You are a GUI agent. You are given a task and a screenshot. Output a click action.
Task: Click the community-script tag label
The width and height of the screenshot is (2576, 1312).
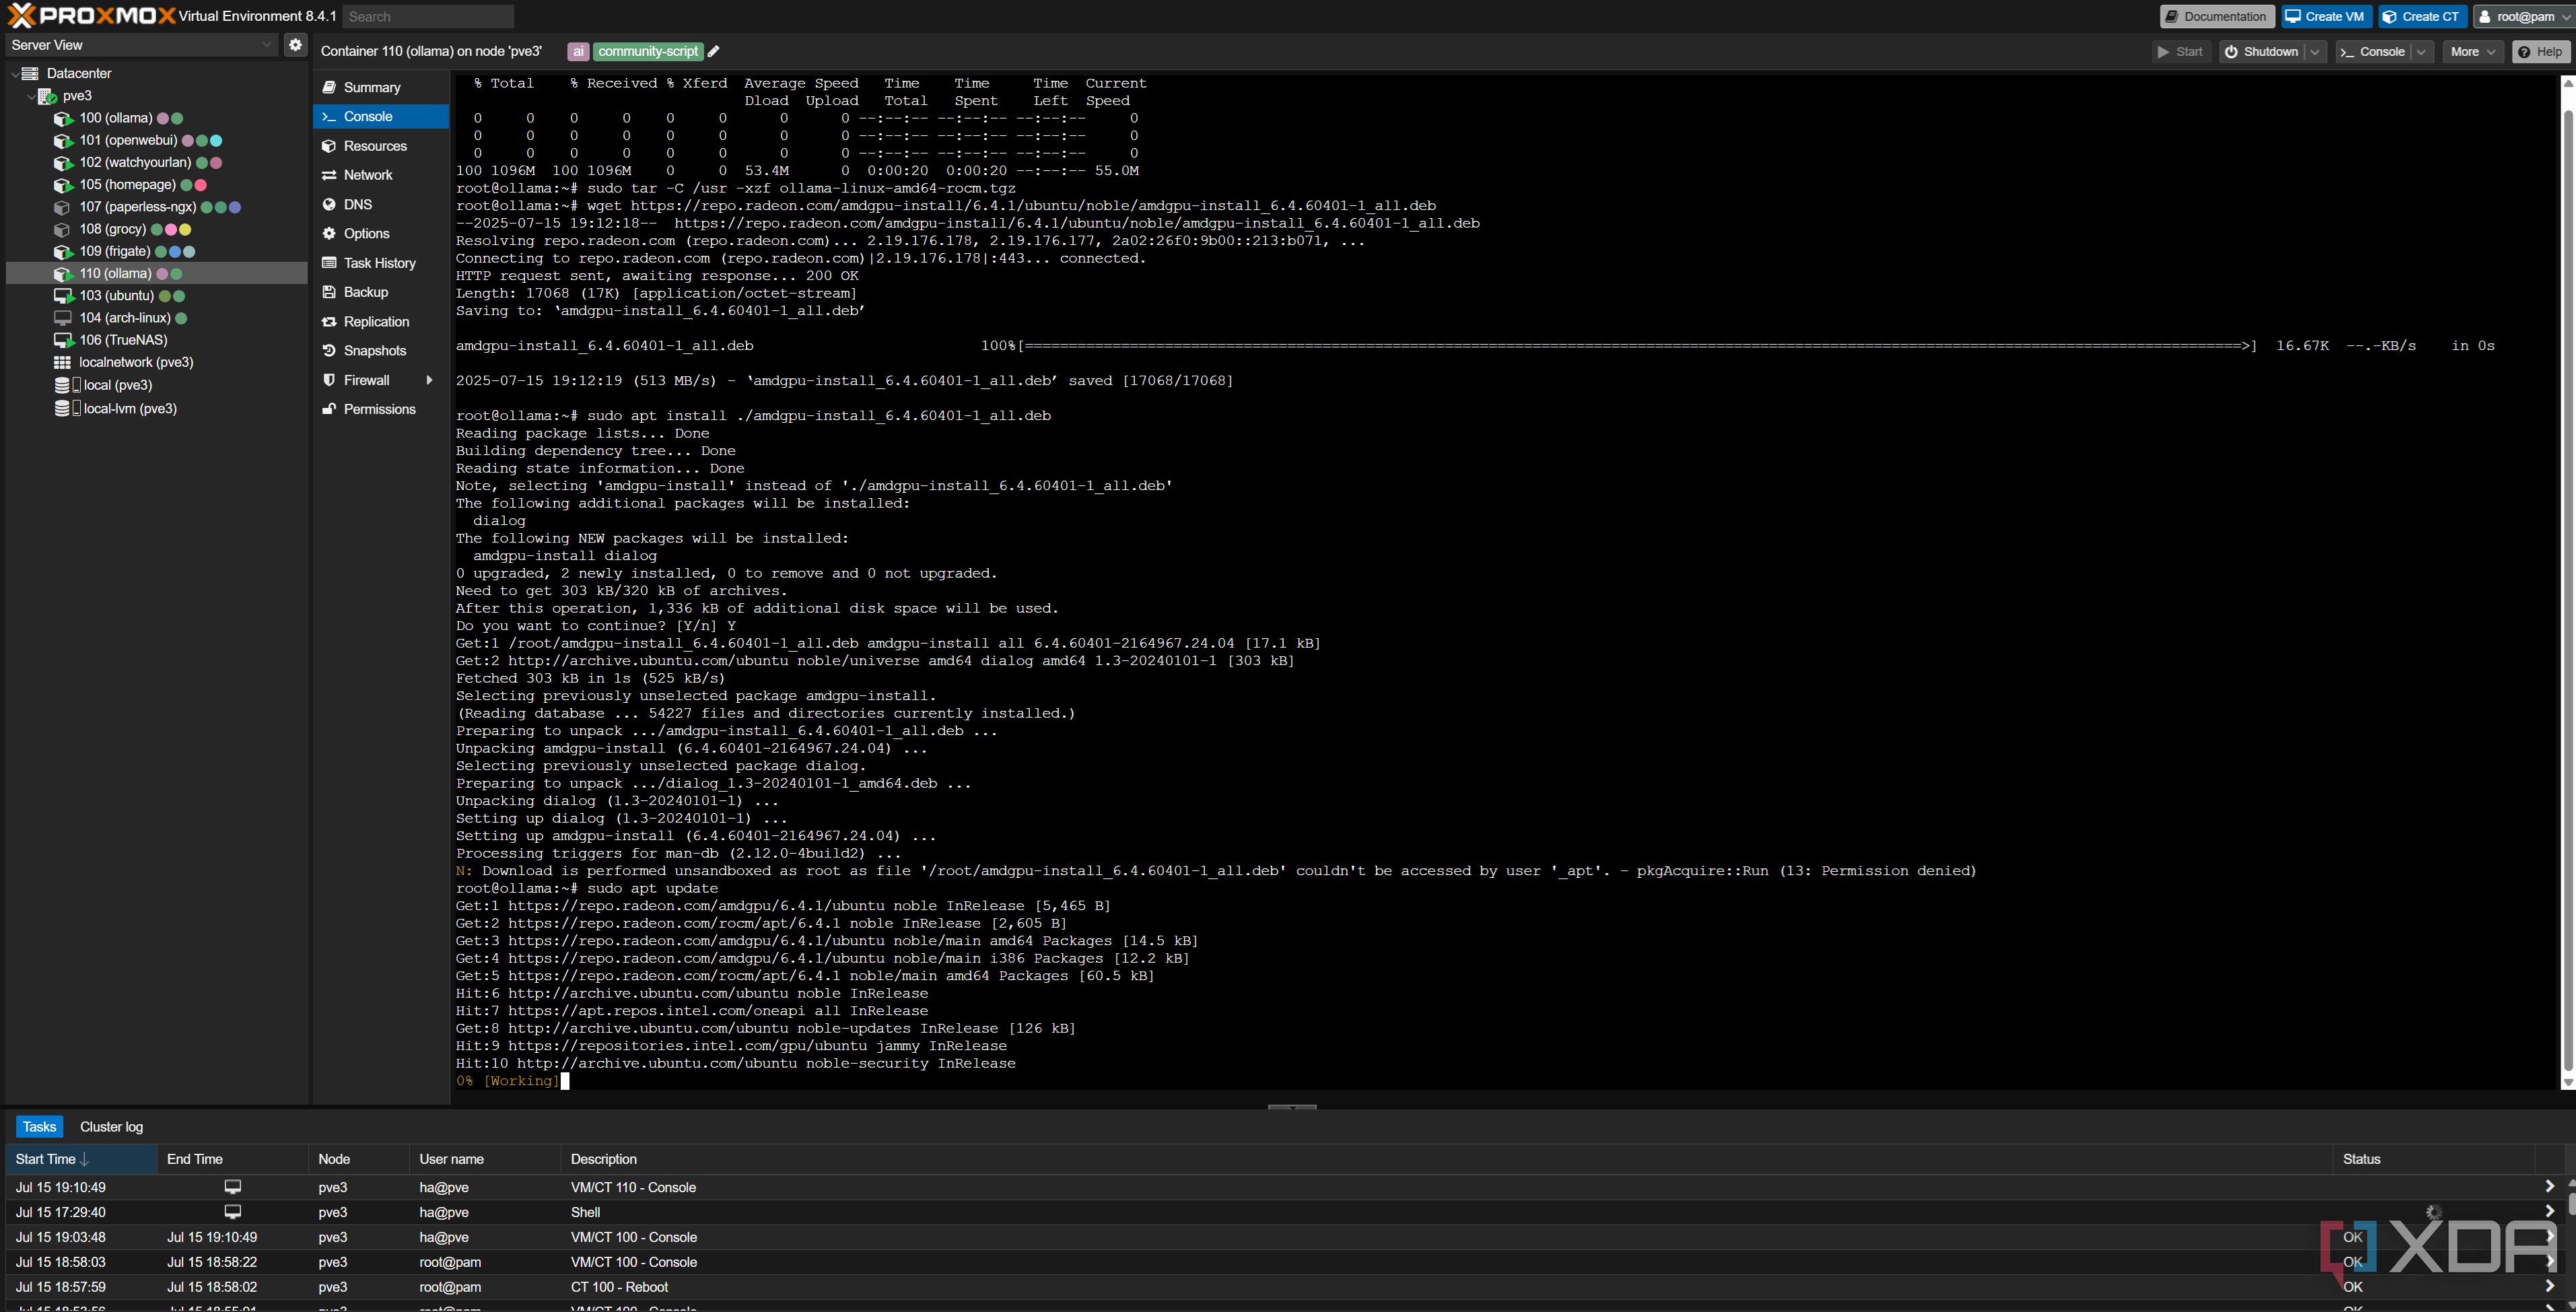648,51
